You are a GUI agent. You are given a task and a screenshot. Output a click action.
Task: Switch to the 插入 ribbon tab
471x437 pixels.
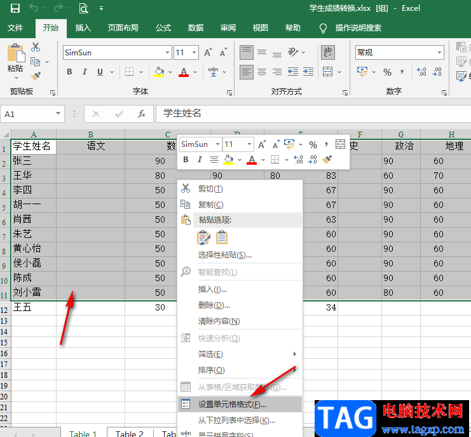pos(83,27)
